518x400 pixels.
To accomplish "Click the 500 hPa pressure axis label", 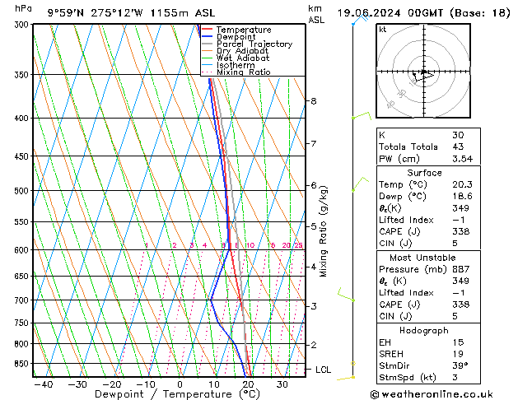I will [x=20, y=191].
